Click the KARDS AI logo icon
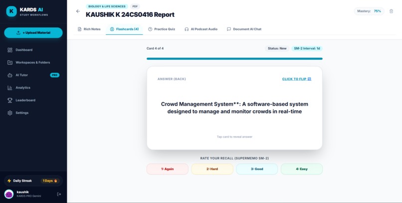 point(11,11)
